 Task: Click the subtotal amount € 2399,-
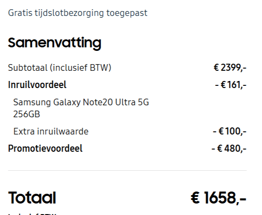coord(230,68)
